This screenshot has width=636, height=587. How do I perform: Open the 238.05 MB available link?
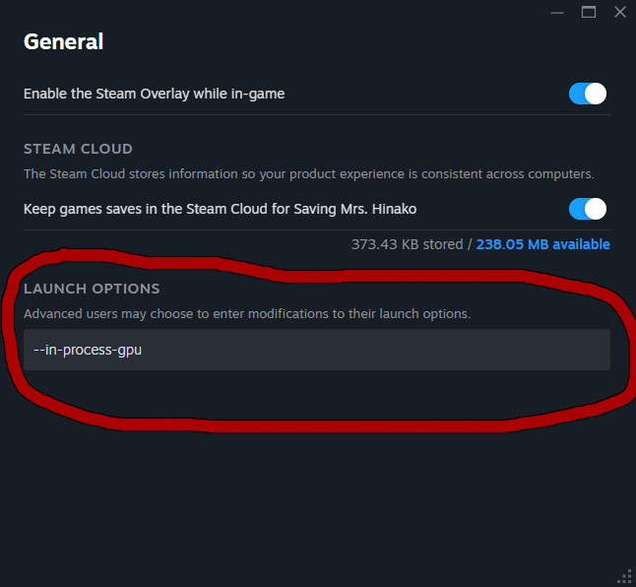542,244
